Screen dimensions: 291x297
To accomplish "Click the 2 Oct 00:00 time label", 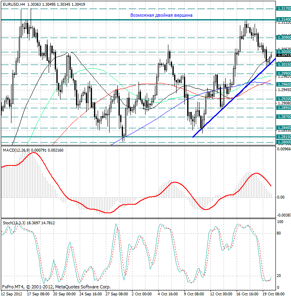I will (x=141, y=294).
